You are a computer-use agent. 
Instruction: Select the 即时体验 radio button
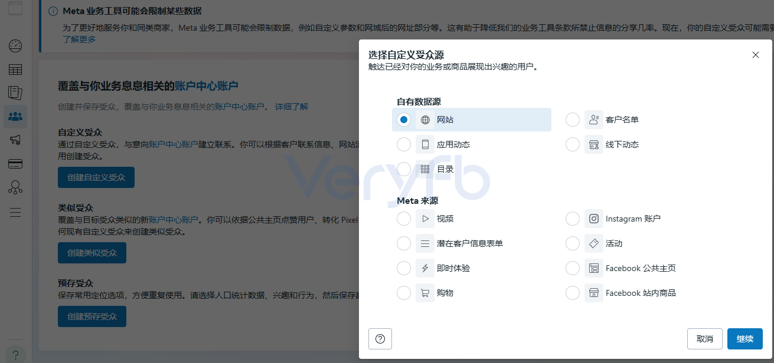[404, 268]
